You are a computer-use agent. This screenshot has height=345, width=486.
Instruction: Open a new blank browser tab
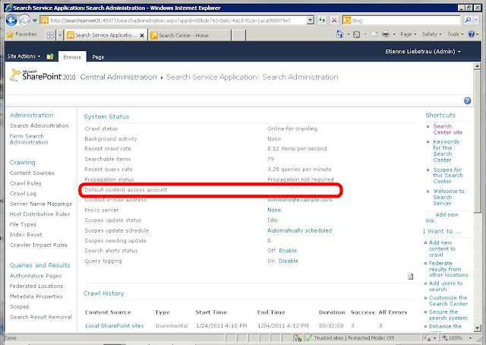point(238,36)
